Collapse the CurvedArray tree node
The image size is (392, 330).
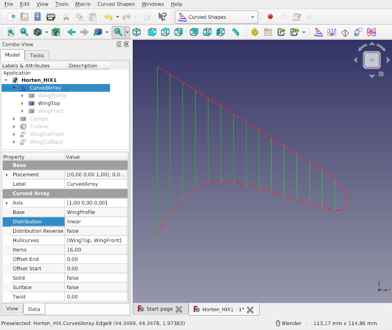14,88
